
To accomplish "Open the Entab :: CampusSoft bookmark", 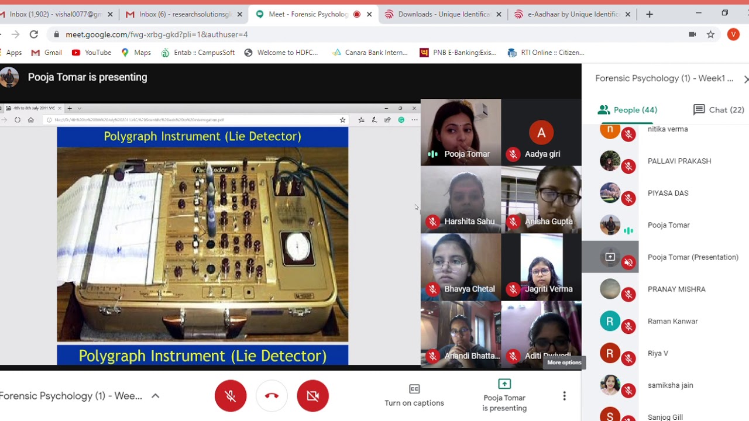I will [x=198, y=53].
